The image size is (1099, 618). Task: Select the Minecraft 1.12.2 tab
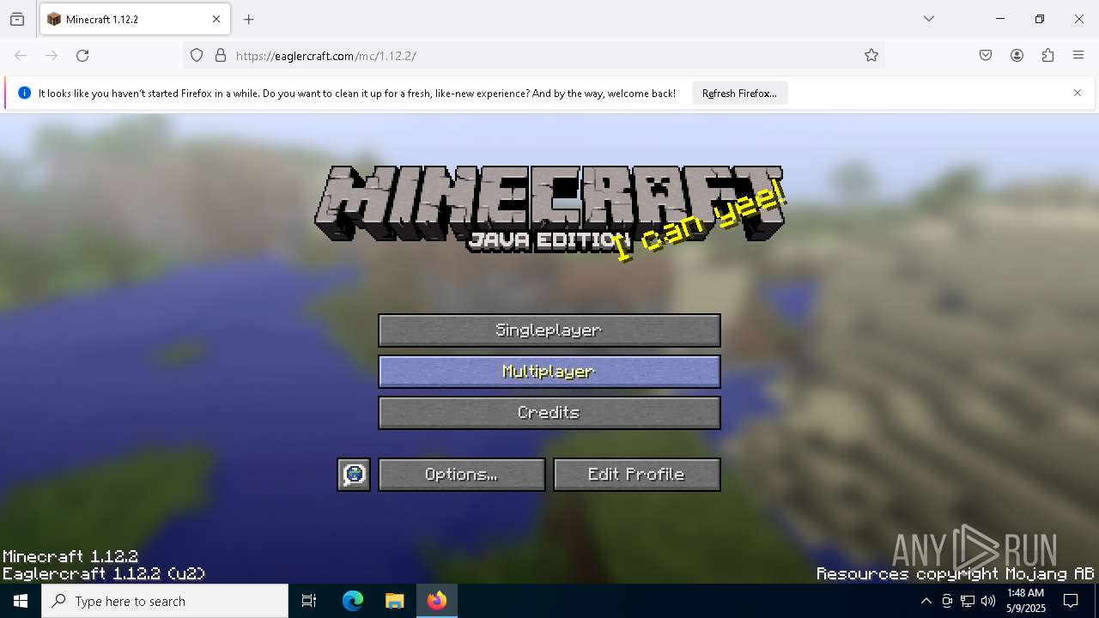tap(135, 19)
